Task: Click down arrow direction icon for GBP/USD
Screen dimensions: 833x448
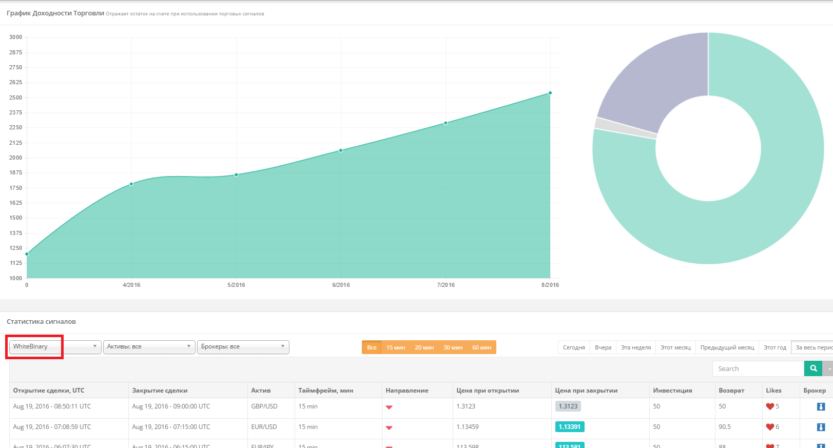Action: pos(389,407)
